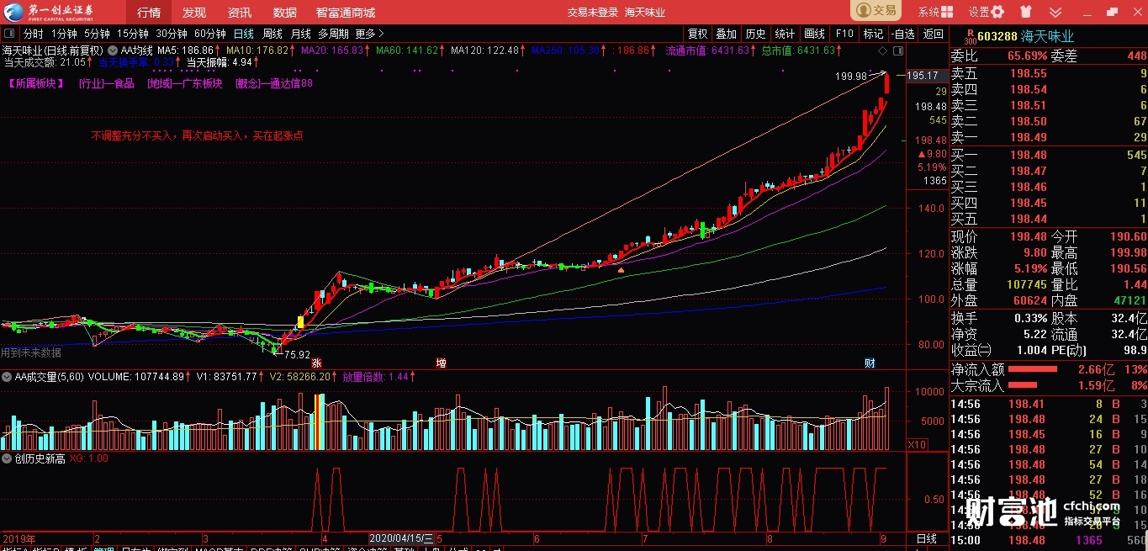Select the 1分钟 period
This screenshot has height=551, width=1148.
tap(64, 34)
